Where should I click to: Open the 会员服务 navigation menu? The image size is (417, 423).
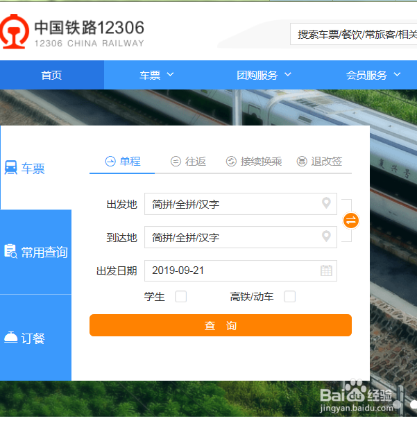[x=373, y=75]
